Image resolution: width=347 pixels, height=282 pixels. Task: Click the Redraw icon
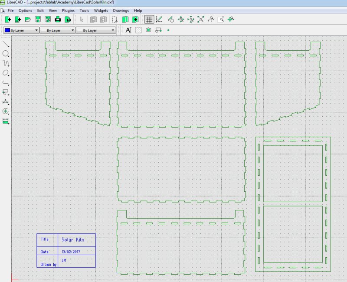171,20
